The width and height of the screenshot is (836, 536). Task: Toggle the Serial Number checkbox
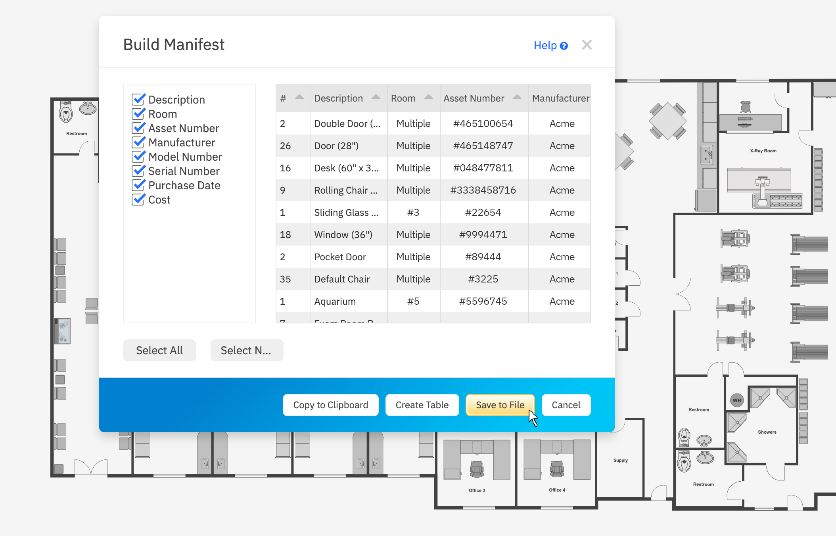pos(138,171)
